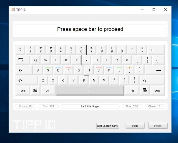The image size is (178, 143).
Task: Click the Time: 0:55 status field
Action: click(x=132, y=106)
